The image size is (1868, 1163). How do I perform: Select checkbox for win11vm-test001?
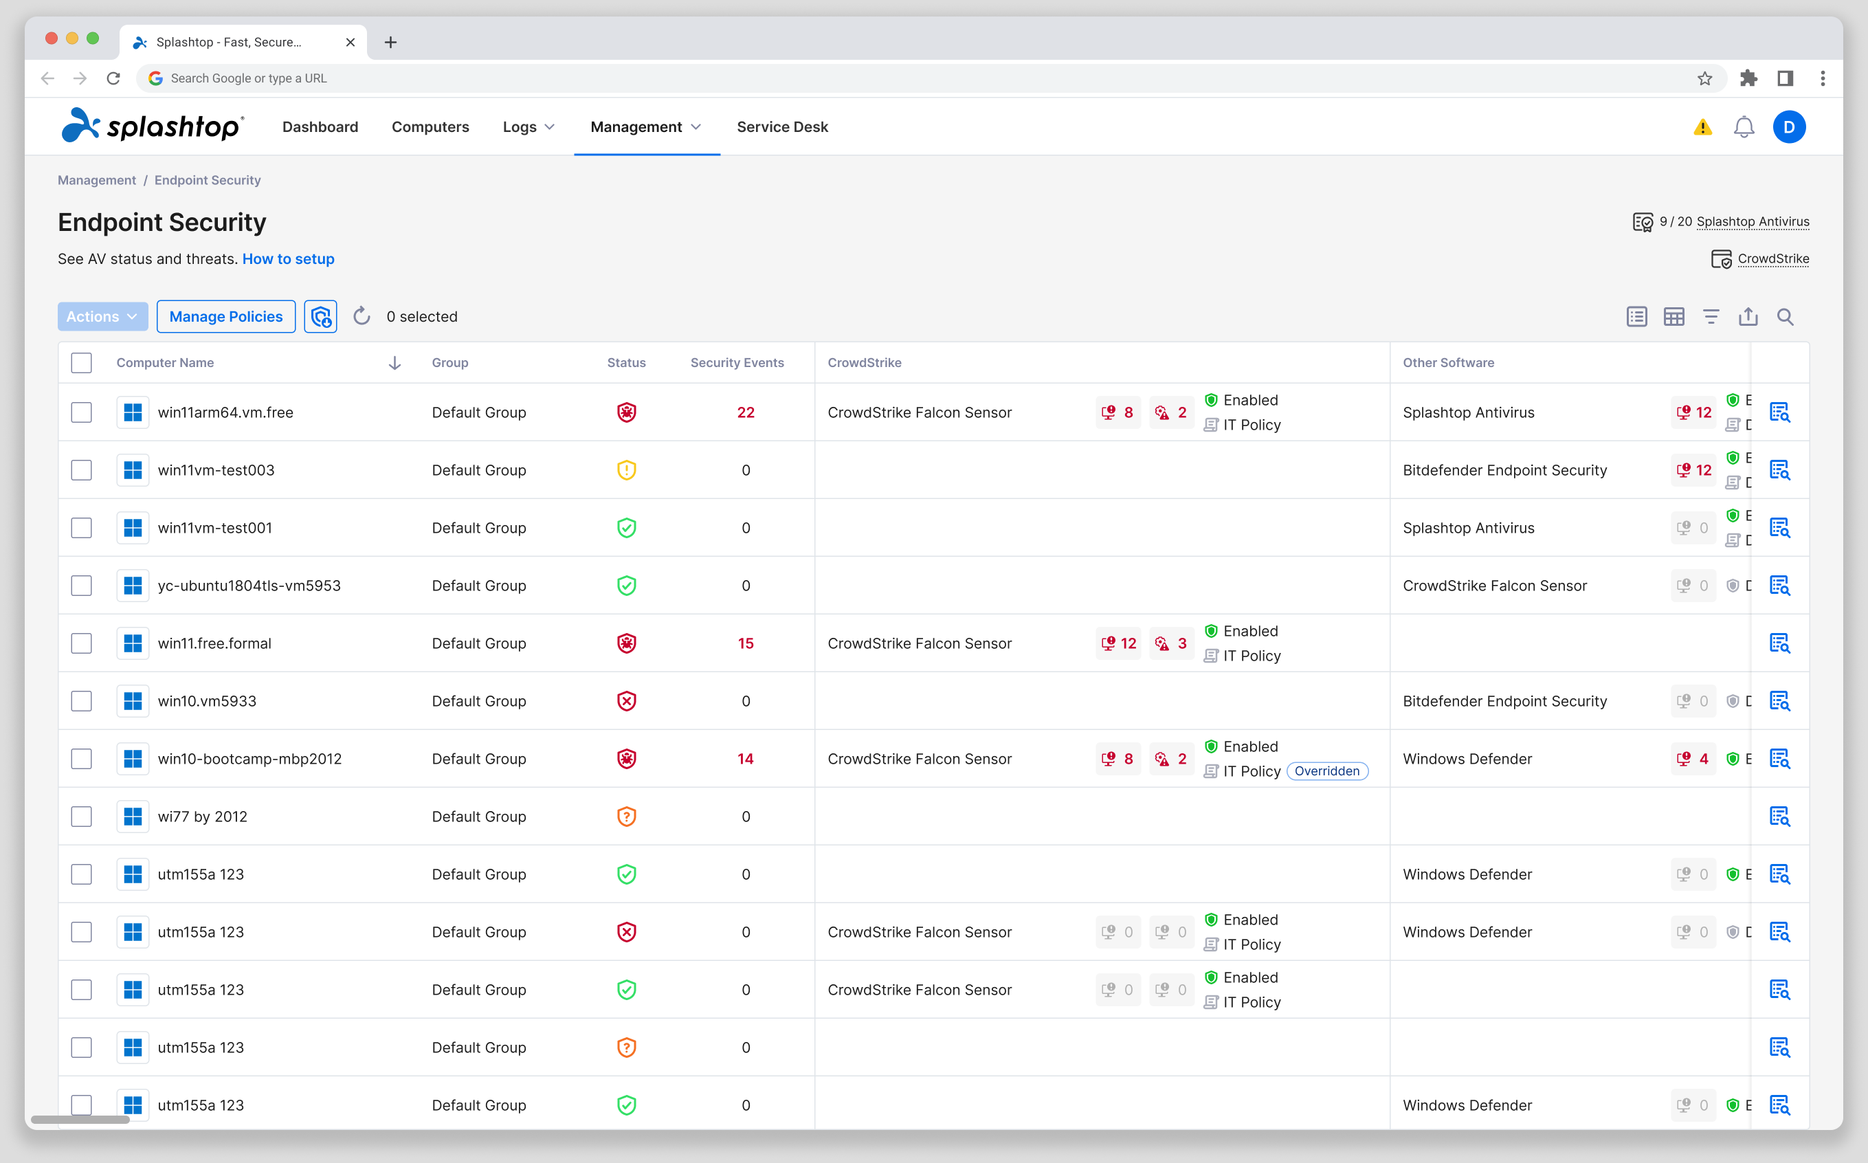pyautogui.click(x=82, y=528)
